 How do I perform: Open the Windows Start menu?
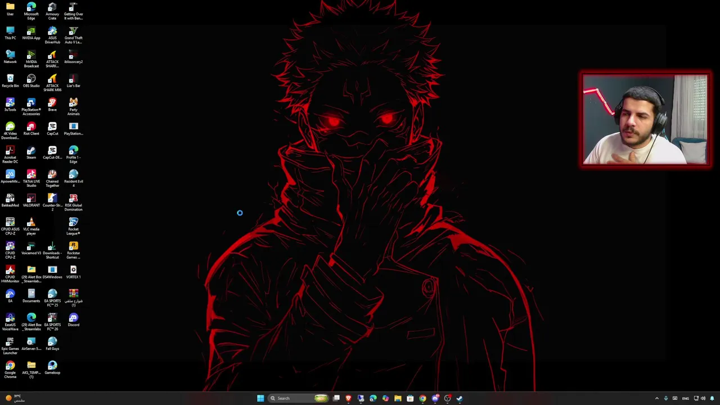click(x=260, y=398)
